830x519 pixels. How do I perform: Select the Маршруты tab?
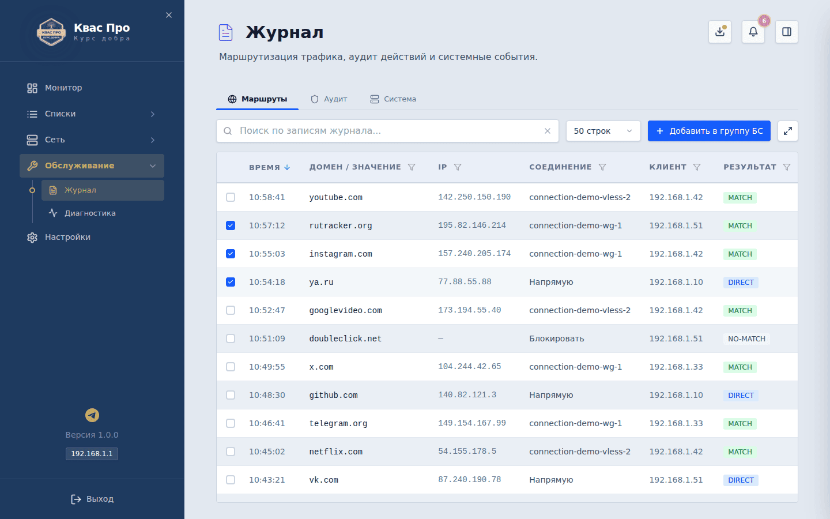point(258,99)
